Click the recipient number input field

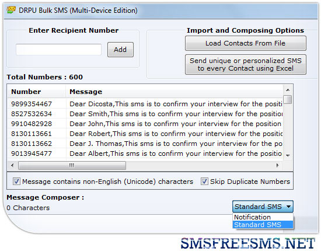pyautogui.click(x=58, y=50)
